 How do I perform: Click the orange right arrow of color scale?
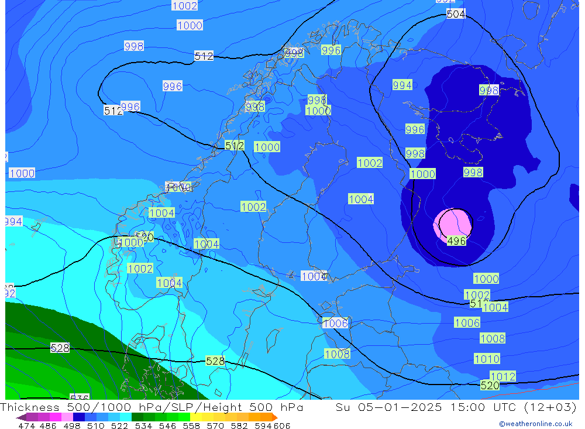click(274, 417)
